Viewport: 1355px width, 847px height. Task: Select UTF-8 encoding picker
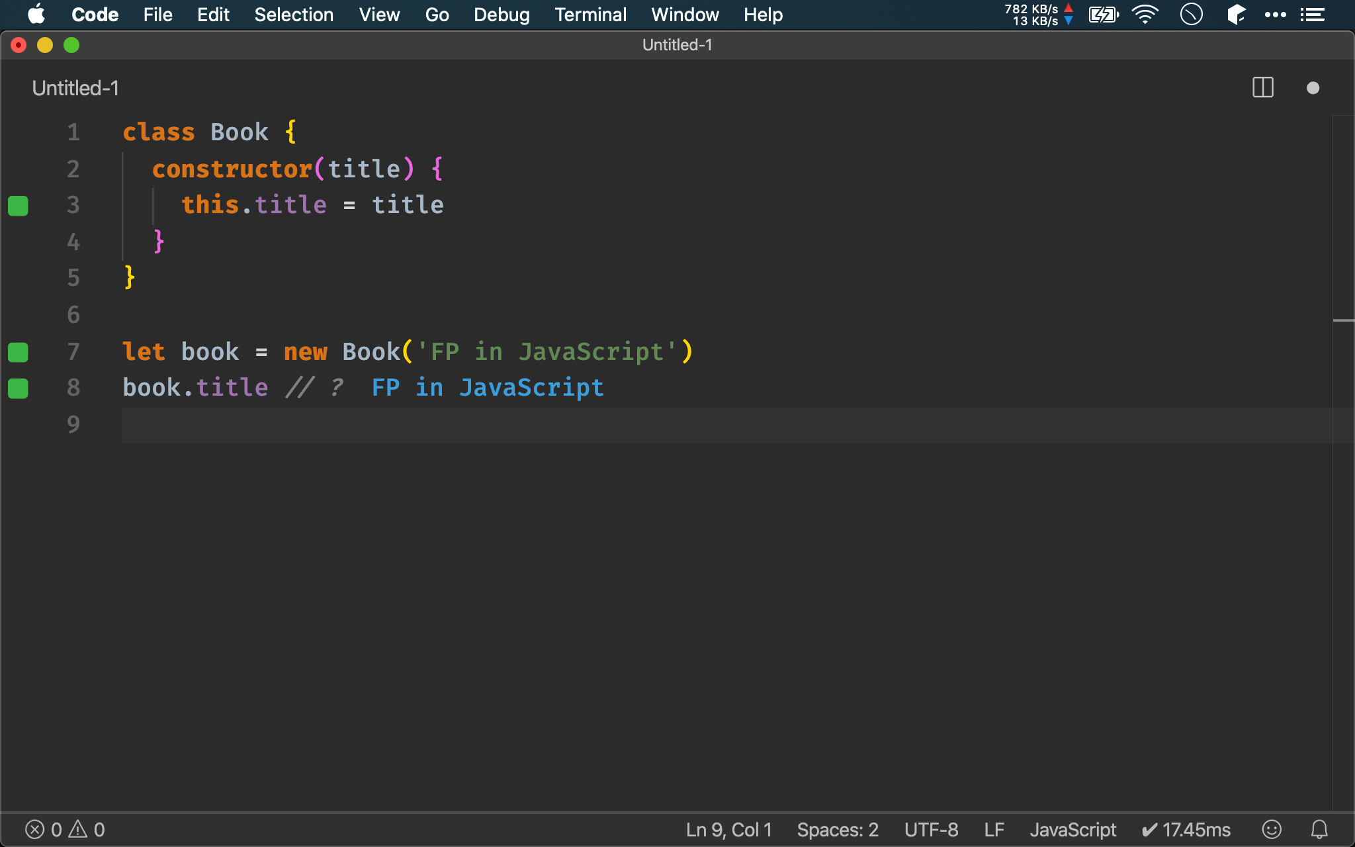click(x=931, y=829)
